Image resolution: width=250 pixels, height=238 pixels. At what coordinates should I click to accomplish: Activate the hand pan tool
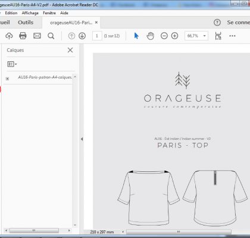pyautogui.click(x=150, y=36)
